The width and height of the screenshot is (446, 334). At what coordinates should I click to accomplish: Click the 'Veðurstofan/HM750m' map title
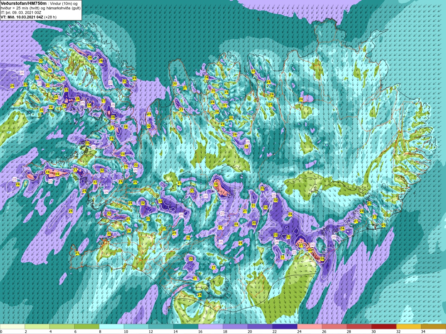(24, 3)
